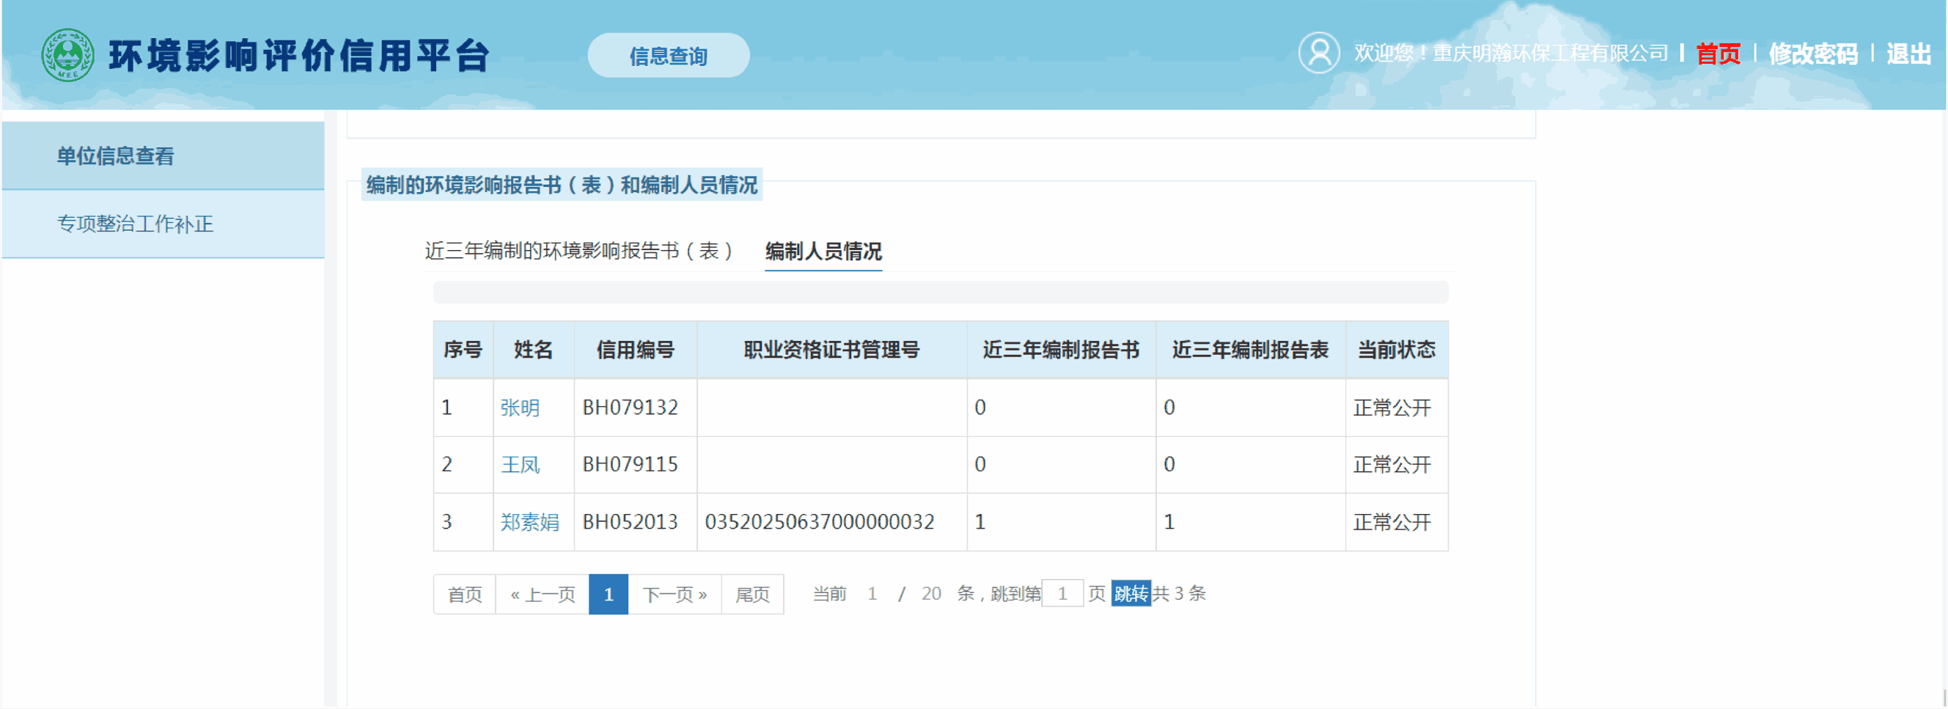
Task: Click the MEE platform logo emblem
Action: point(67,55)
